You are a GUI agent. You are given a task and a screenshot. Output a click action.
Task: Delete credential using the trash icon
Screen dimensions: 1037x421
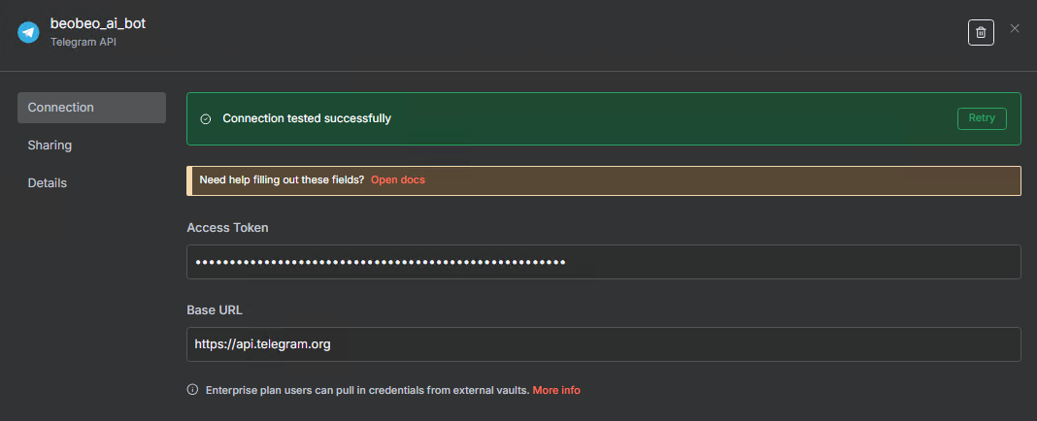click(981, 32)
